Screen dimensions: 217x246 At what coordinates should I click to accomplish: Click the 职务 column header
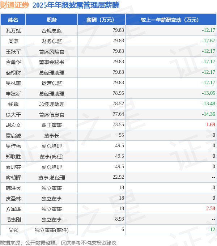pos(52,20)
